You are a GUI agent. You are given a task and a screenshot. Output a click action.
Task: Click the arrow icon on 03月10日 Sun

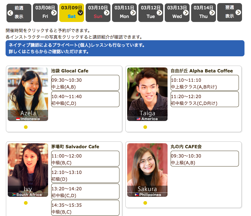pos(107,13)
